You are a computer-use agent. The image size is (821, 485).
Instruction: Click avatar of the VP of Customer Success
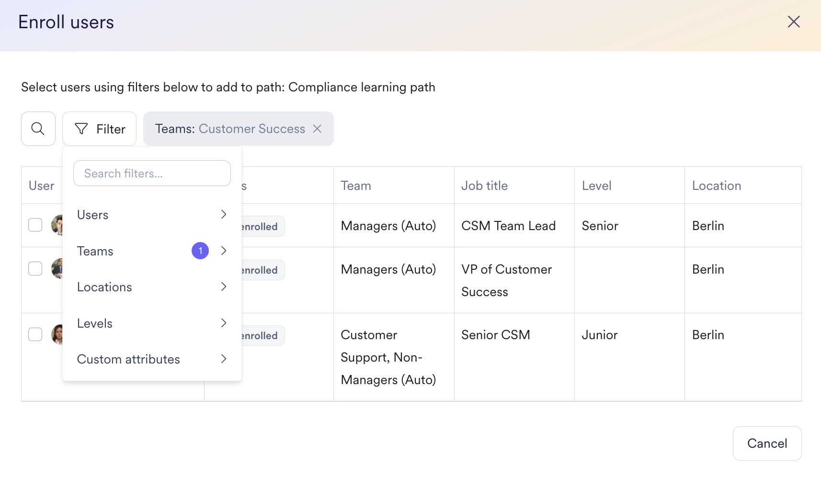pyautogui.click(x=57, y=269)
